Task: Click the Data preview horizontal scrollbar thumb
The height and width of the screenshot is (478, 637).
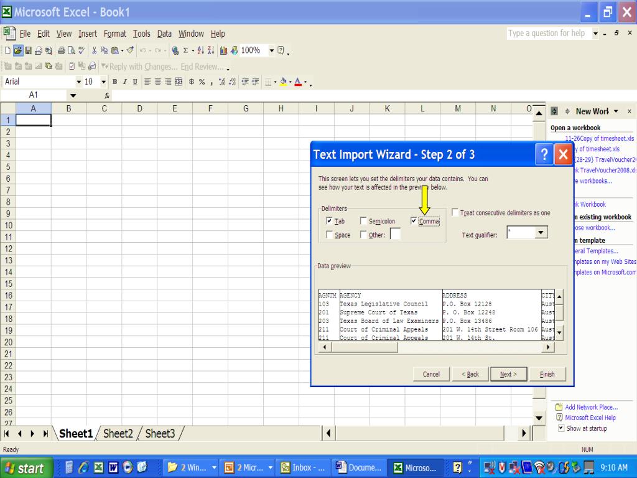Action: coord(365,347)
